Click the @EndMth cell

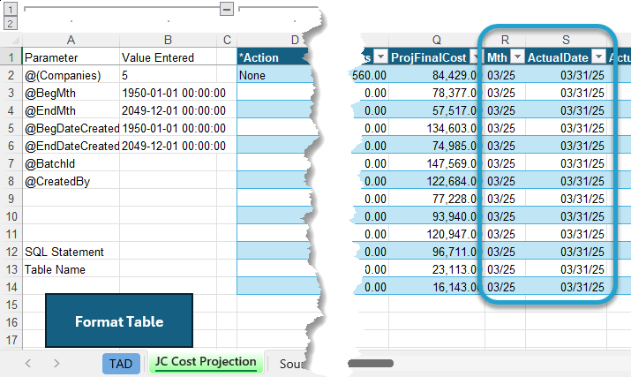pyautogui.click(x=71, y=110)
